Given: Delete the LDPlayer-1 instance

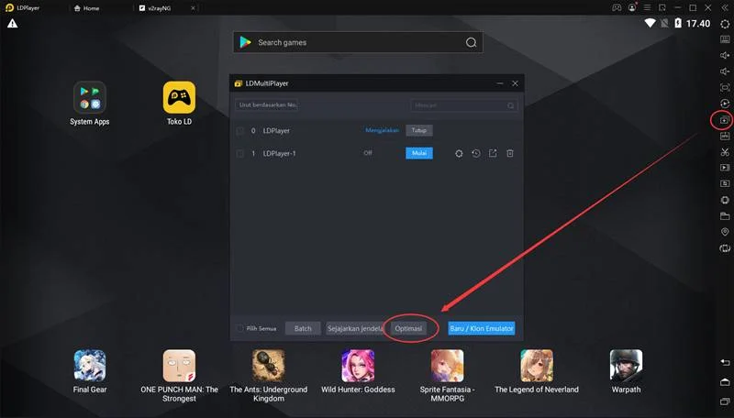Looking at the screenshot, I should tap(510, 153).
